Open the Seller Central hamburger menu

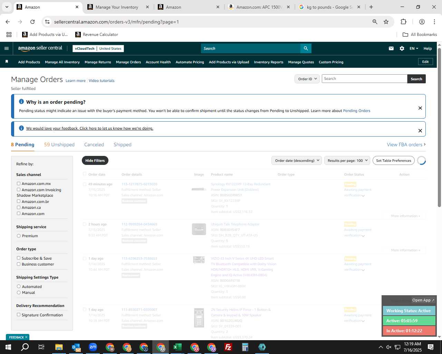(6, 48)
